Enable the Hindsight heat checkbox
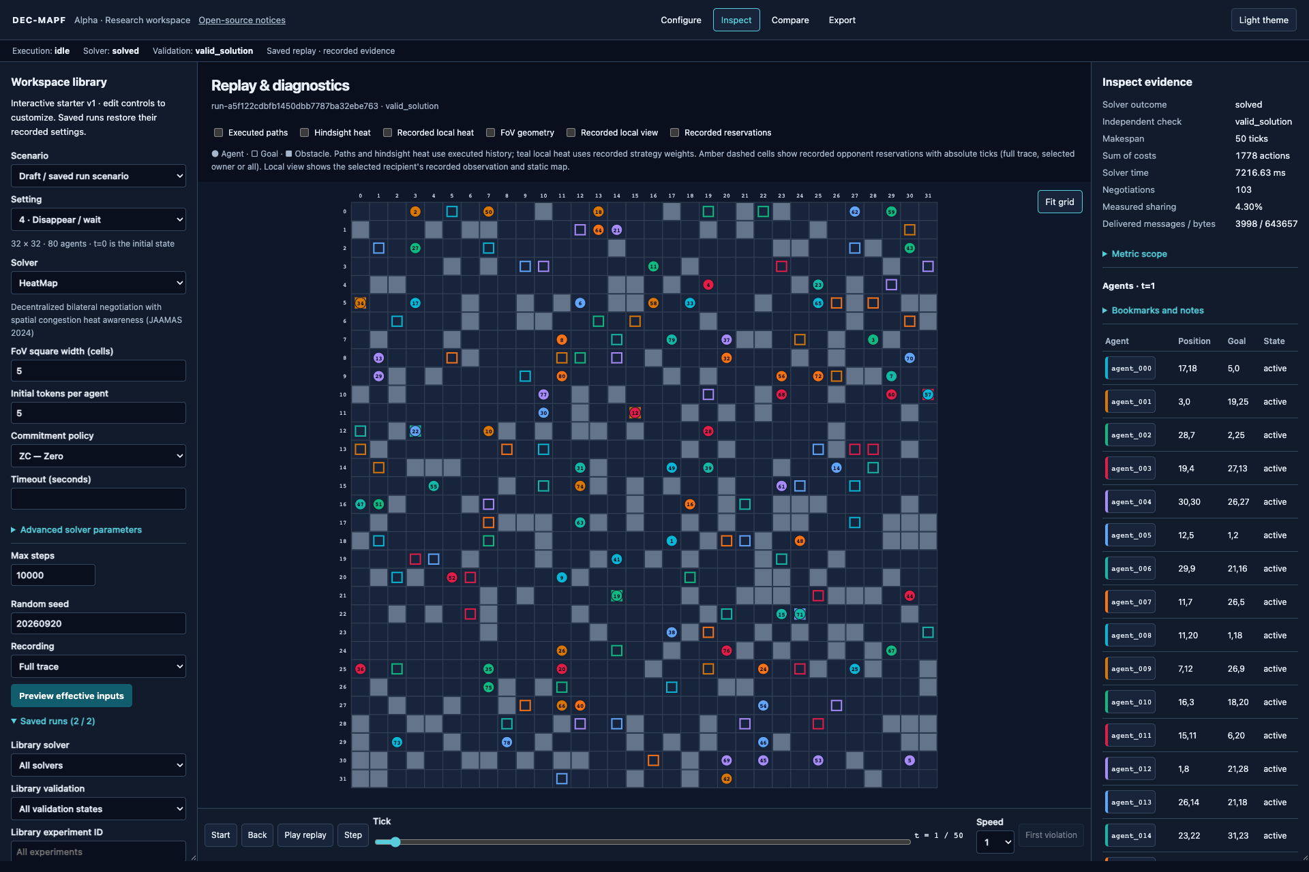 305,133
